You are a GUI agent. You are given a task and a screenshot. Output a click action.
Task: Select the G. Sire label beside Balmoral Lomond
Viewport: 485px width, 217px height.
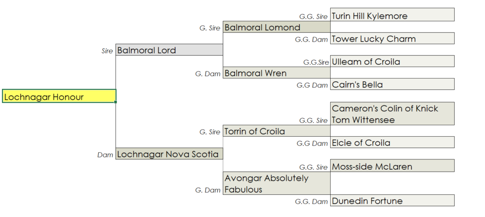[210, 28]
